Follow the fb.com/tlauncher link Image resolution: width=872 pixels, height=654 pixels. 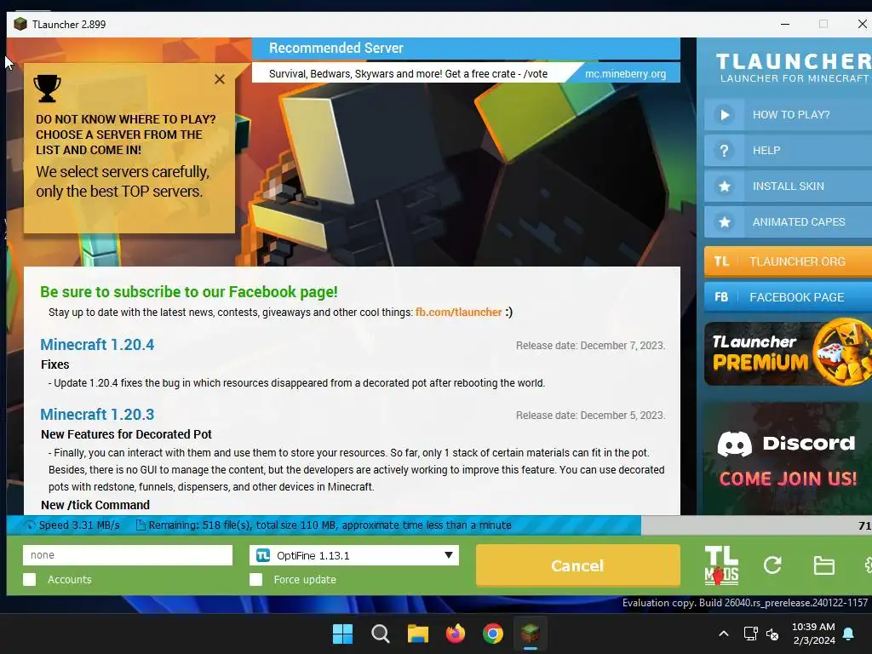coord(458,313)
